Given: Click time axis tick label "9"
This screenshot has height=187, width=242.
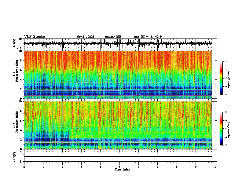Looking at the screenshot, I should click(196, 167).
